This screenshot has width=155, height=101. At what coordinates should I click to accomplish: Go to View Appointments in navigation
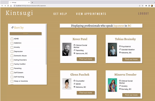click(91, 14)
